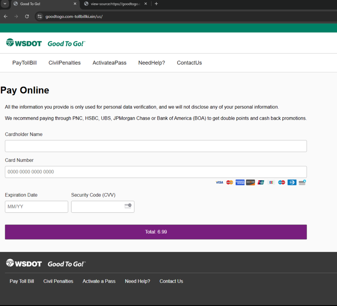Open PayTollBill in top navigation
337x306 pixels.
click(x=24, y=63)
